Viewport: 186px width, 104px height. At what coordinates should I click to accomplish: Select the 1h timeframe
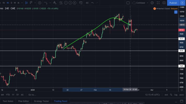tap(4, 3)
